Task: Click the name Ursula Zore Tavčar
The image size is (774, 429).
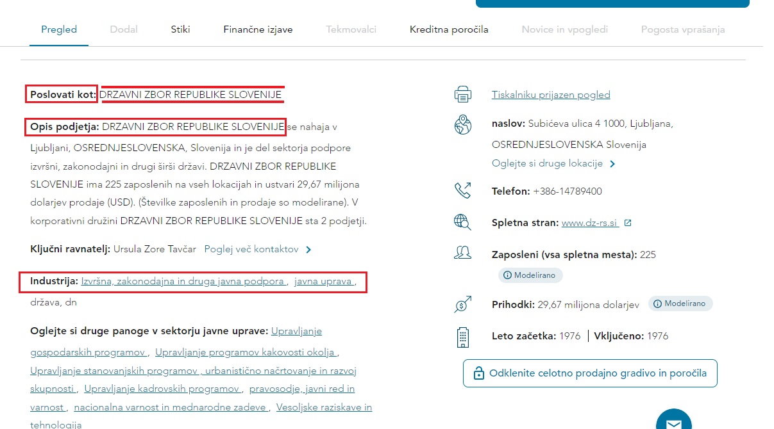Action: tap(155, 249)
